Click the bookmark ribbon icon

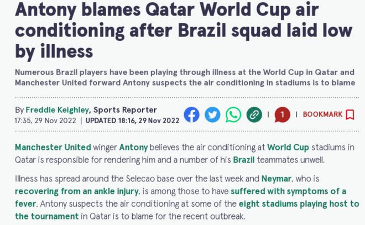pyautogui.click(x=350, y=114)
